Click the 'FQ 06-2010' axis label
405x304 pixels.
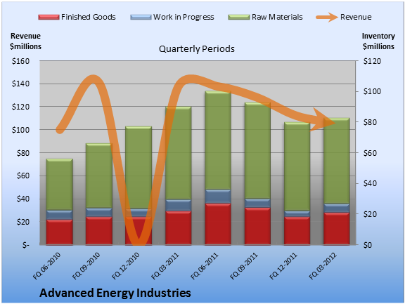pyautogui.click(x=46, y=266)
